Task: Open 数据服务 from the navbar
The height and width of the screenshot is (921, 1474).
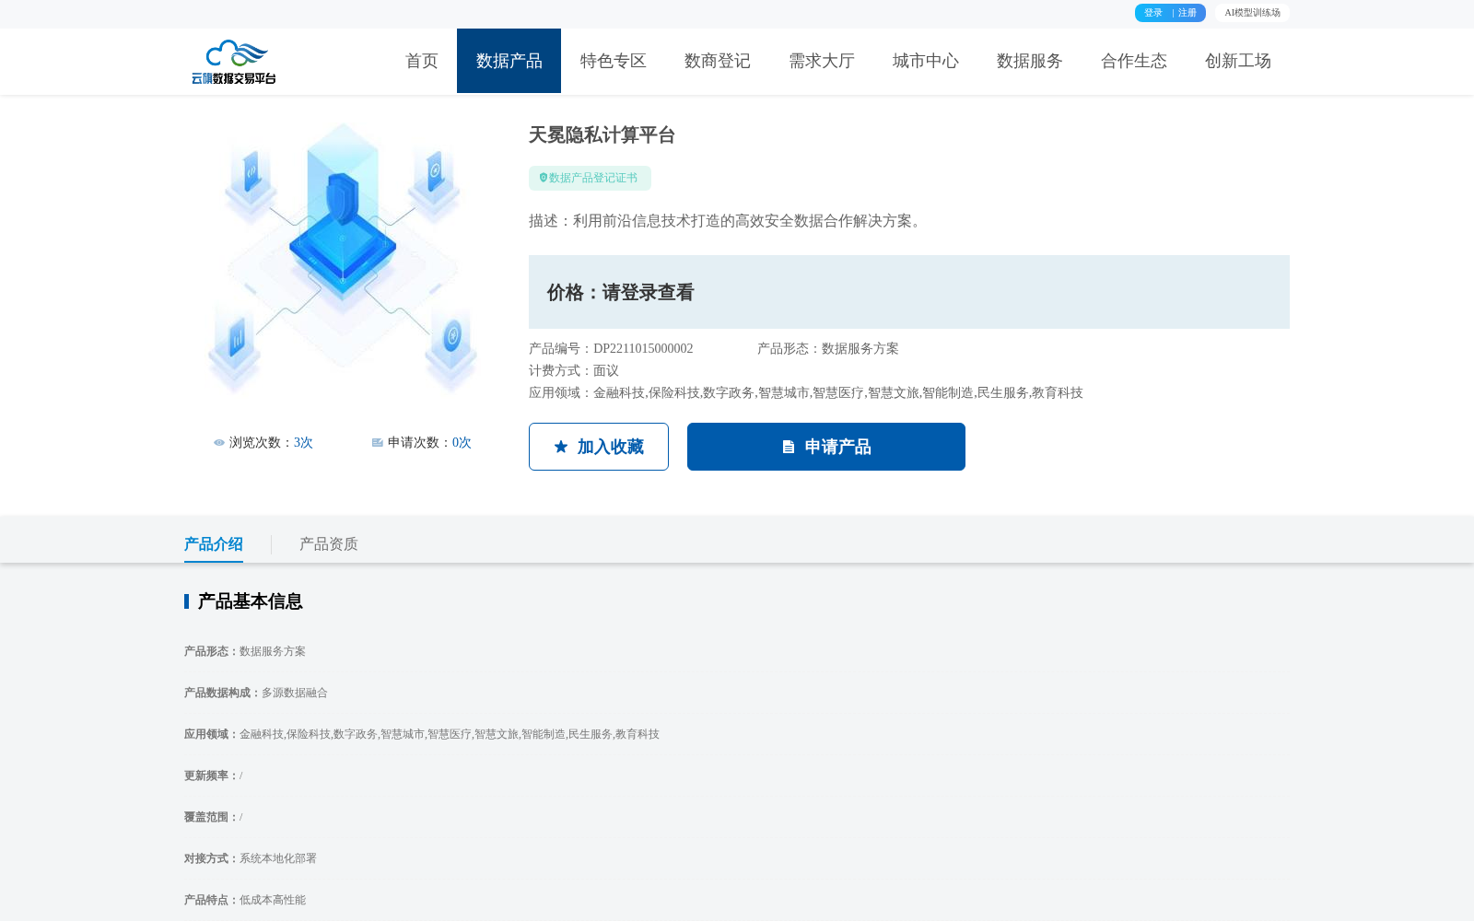Action: coord(1030,61)
